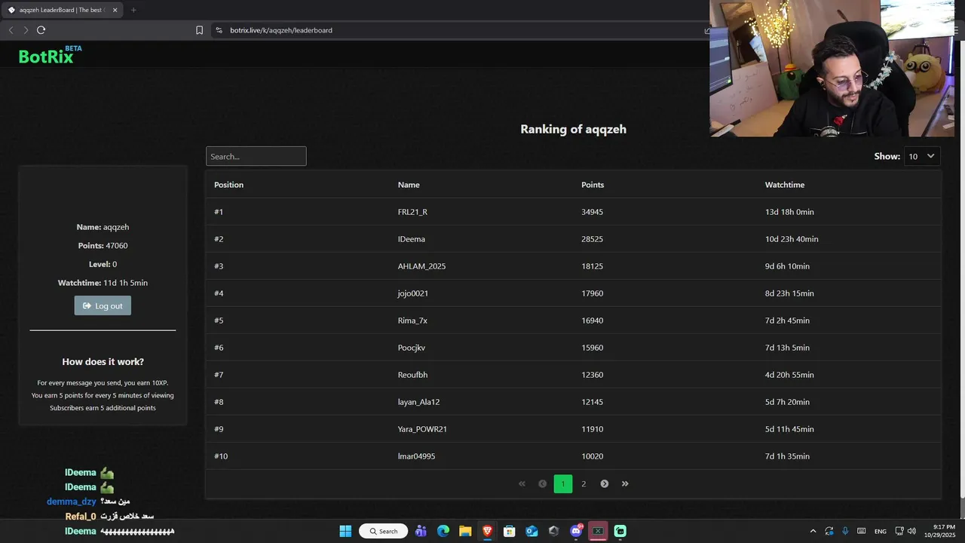Click the microphone icon in system tray
Viewport: 965px width, 543px height.
[x=845, y=531]
